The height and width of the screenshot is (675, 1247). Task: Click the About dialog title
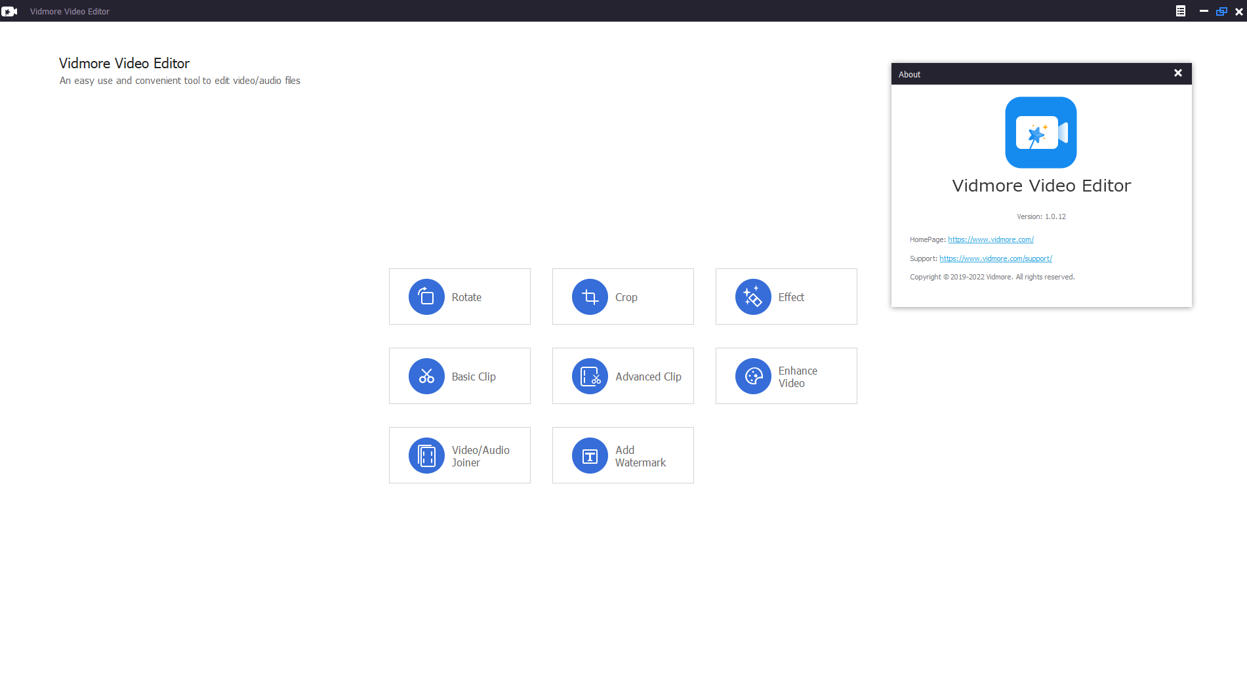coord(909,74)
